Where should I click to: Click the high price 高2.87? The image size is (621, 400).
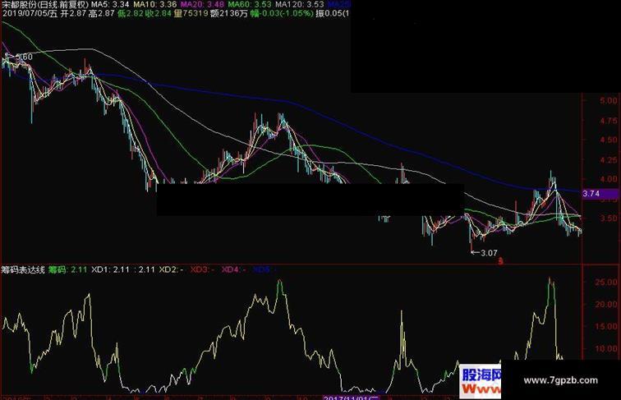point(101,13)
